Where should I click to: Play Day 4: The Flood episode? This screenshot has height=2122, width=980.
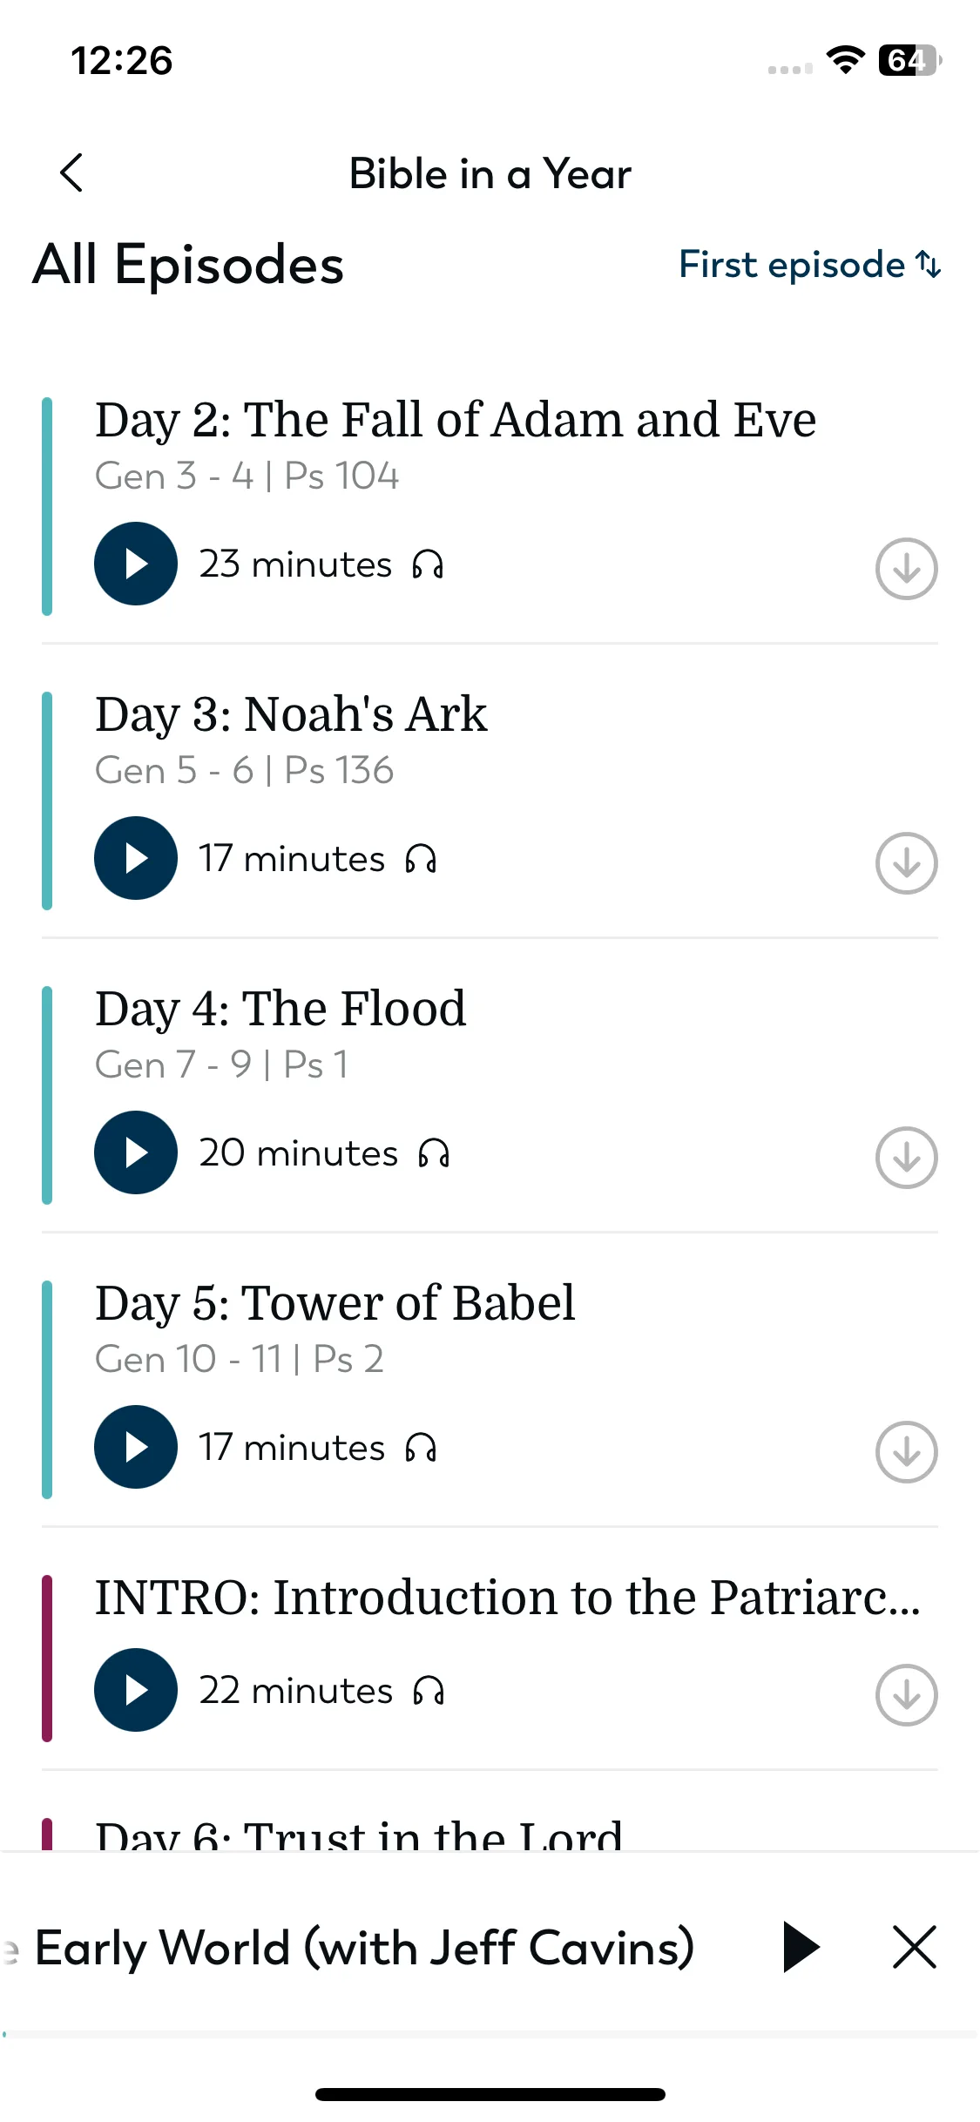[136, 1152]
